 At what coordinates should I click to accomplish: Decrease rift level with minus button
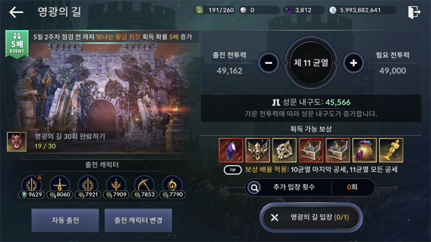(x=268, y=63)
